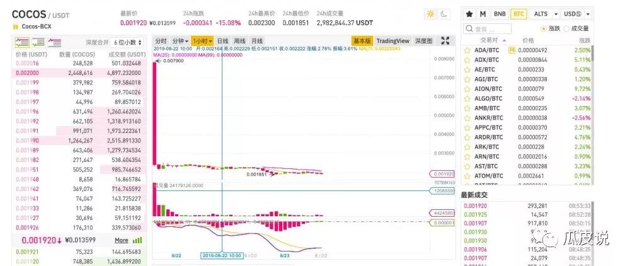This screenshot has height=266, width=630.
Task: Sort market list by 价格 column
Action: [x=528, y=40]
